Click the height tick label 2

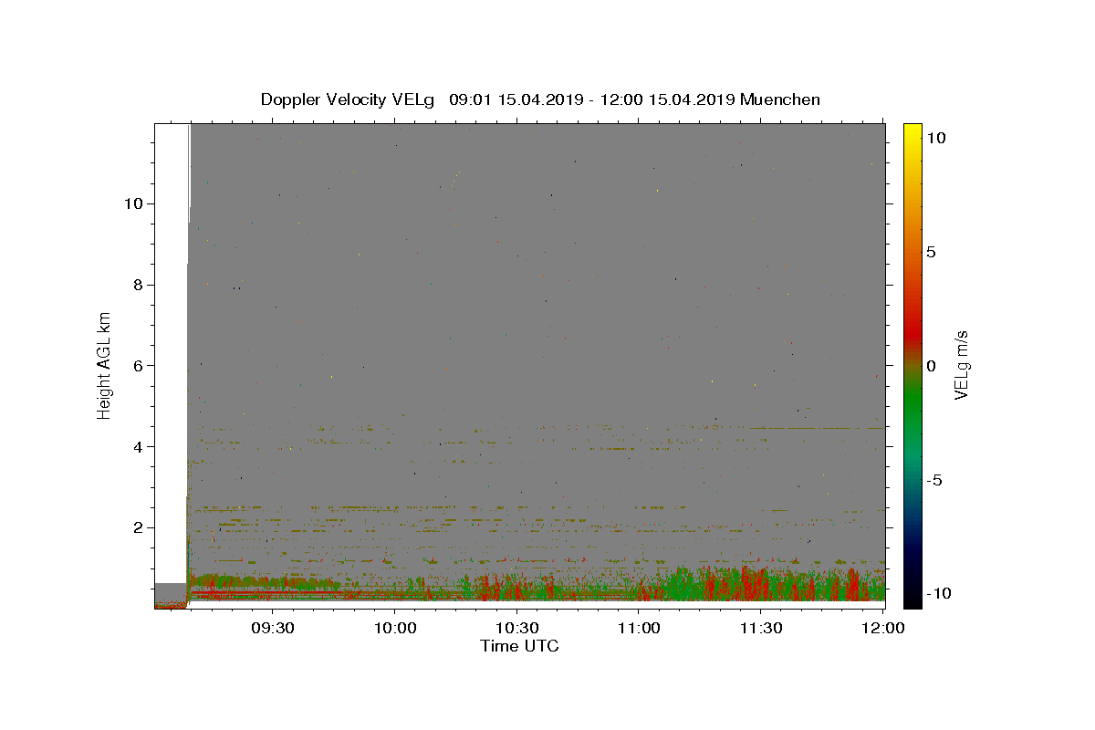140,527
